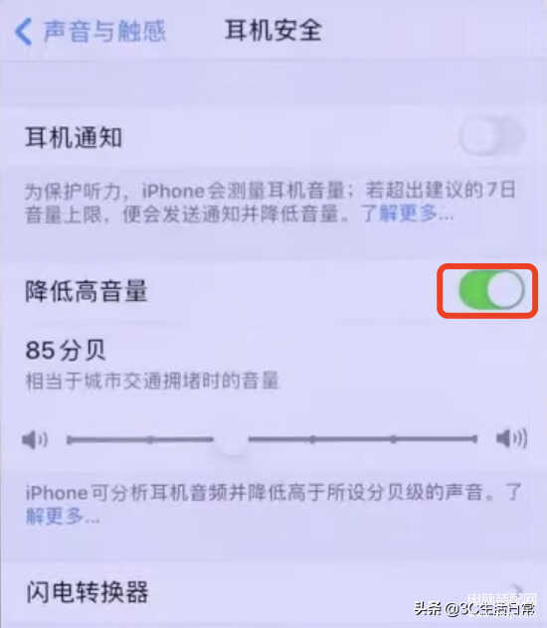Viewport: 547px width, 628px height.
Task: Select the 降低高音量 row label
Action: 87,291
